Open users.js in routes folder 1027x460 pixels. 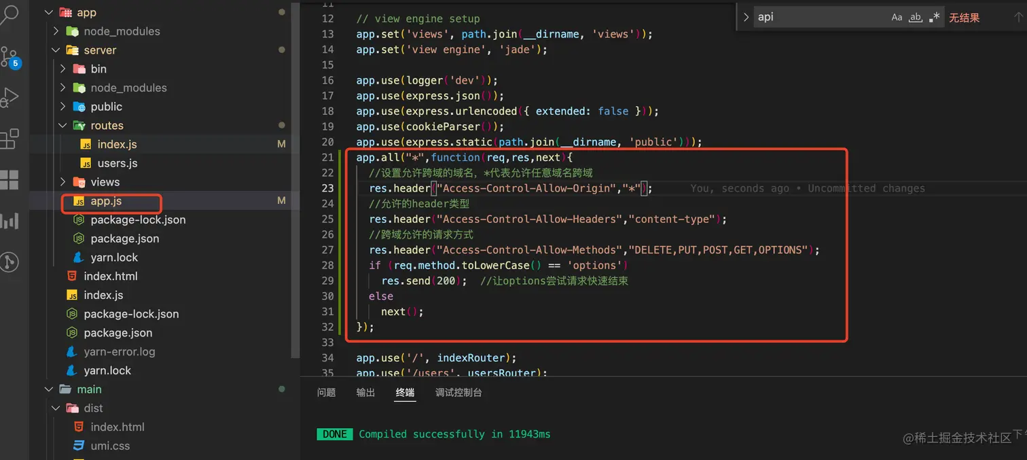(x=118, y=163)
